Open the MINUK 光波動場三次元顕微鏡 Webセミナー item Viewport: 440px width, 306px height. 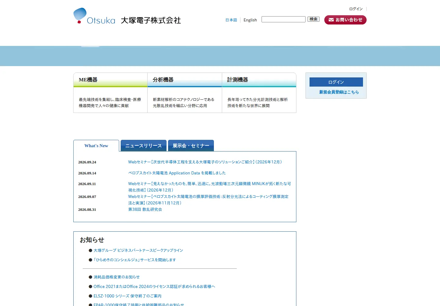tap(210, 187)
